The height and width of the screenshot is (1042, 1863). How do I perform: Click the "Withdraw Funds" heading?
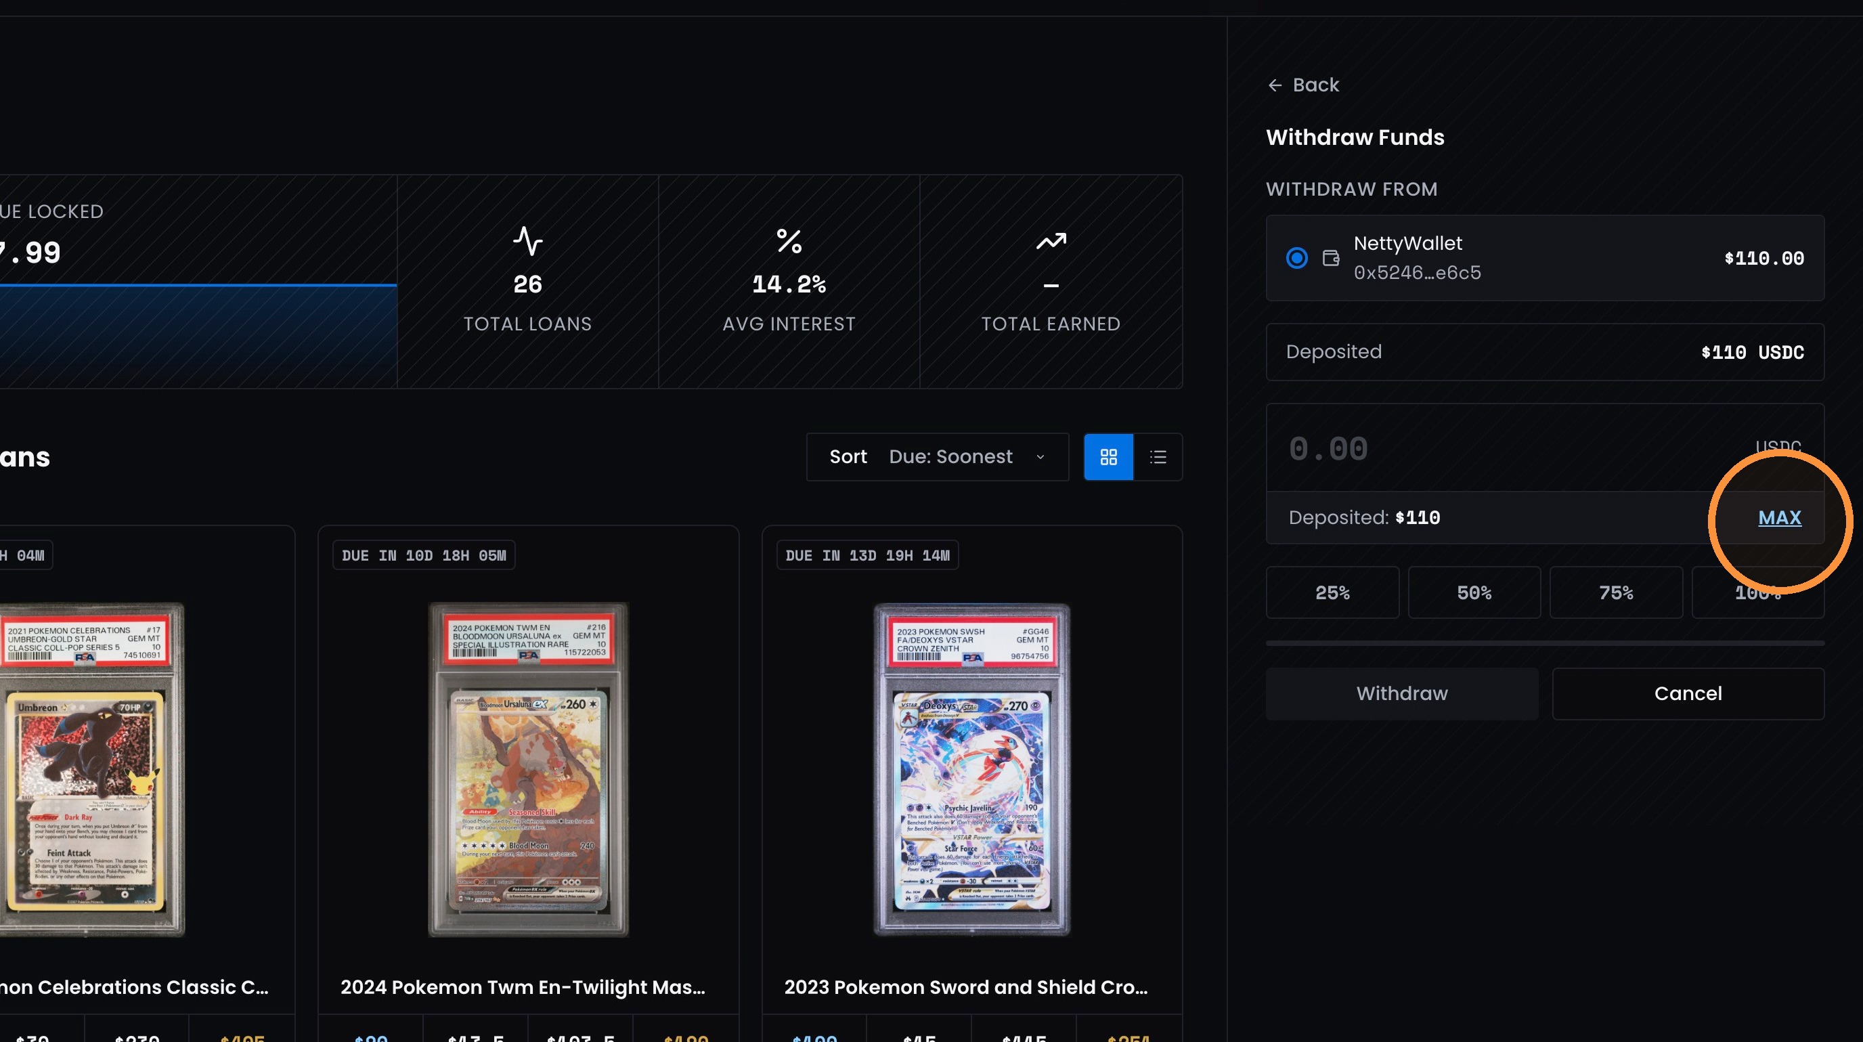click(1355, 137)
